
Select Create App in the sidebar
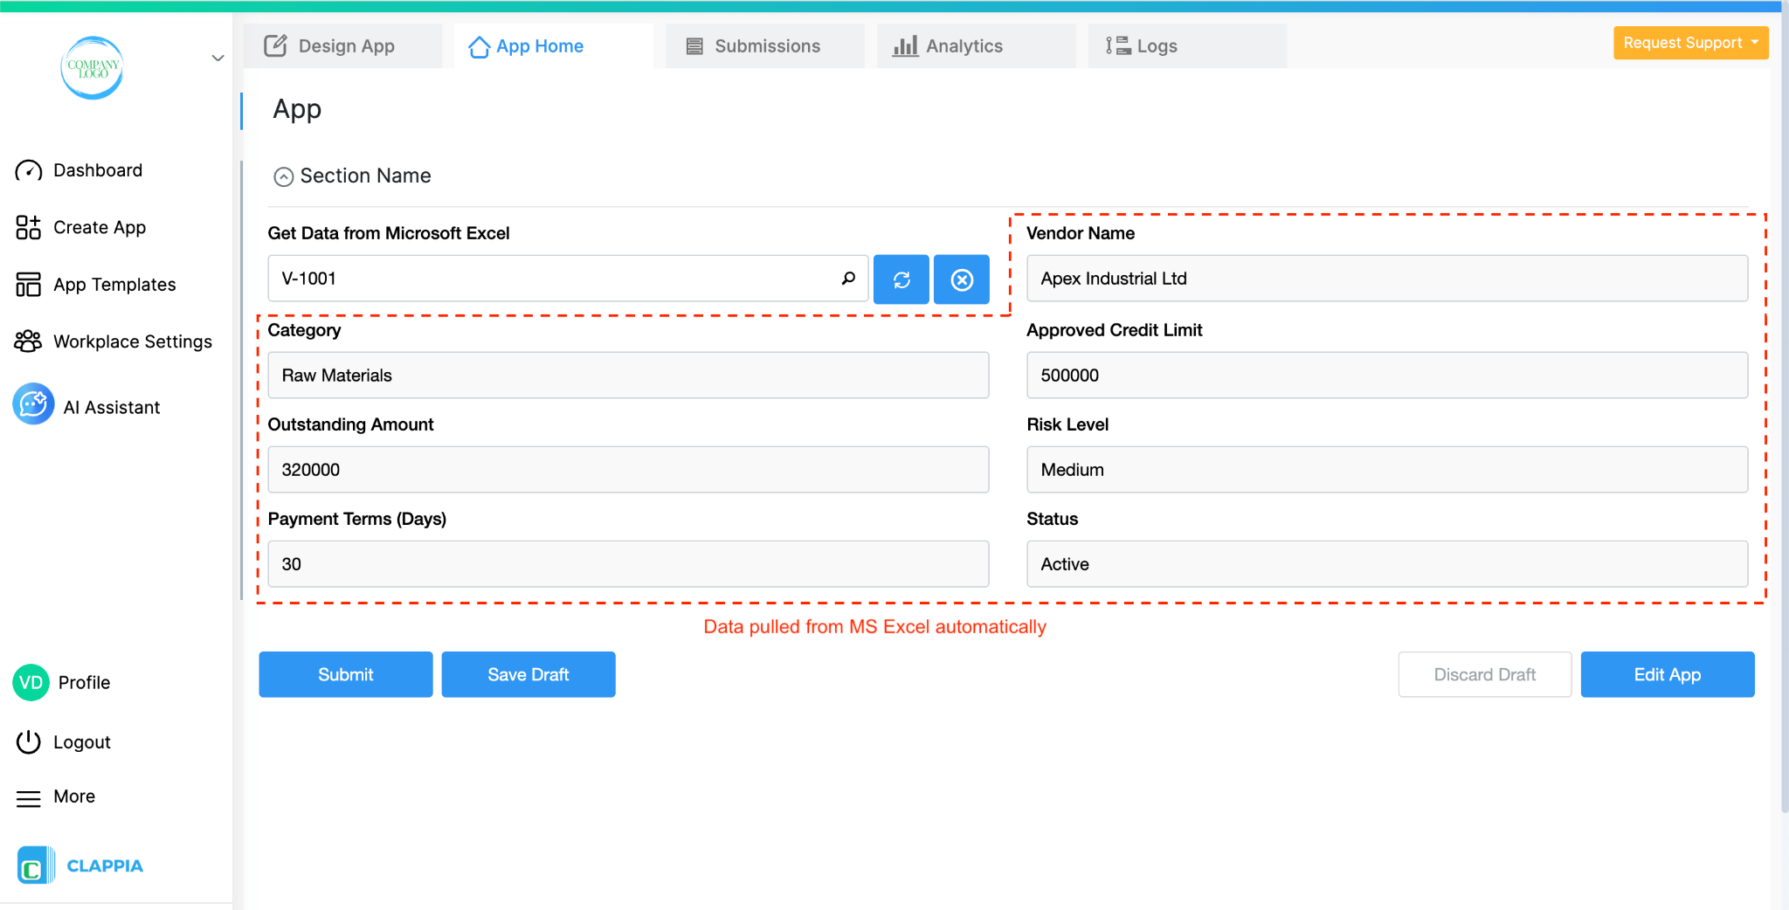click(99, 227)
